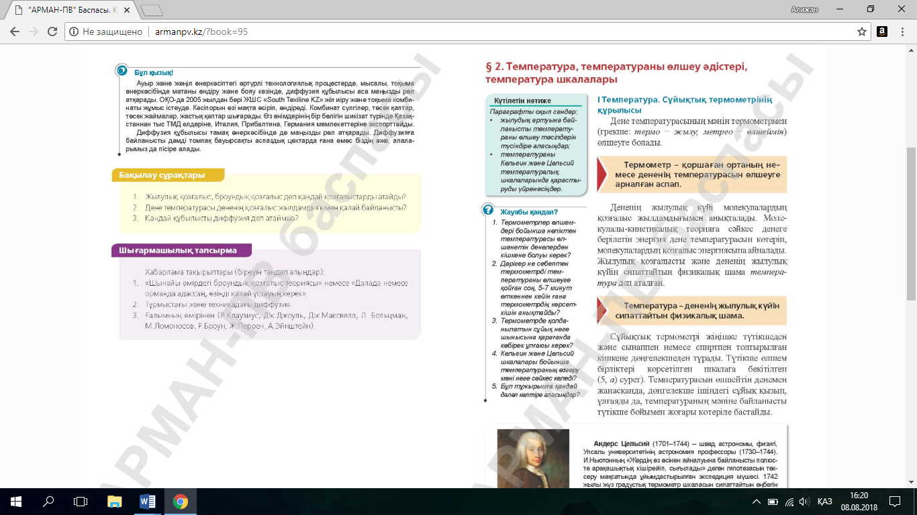Go forward to the next page
This screenshot has height=515, width=917.
[x=34, y=32]
